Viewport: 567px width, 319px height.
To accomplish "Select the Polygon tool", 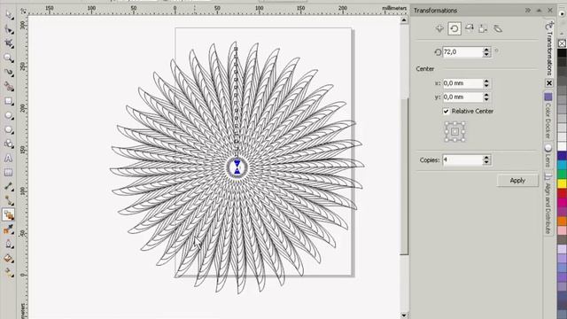I will click(x=9, y=129).
